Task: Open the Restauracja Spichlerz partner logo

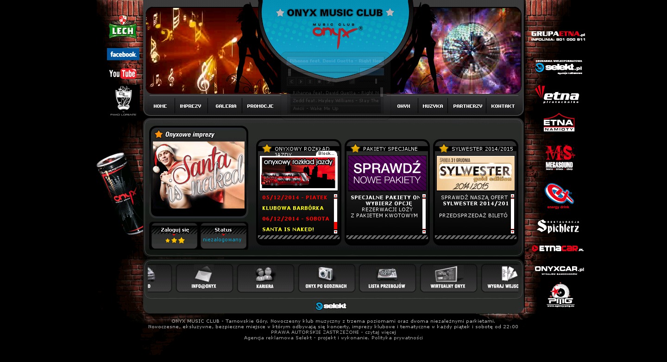Action: (558, 226)
